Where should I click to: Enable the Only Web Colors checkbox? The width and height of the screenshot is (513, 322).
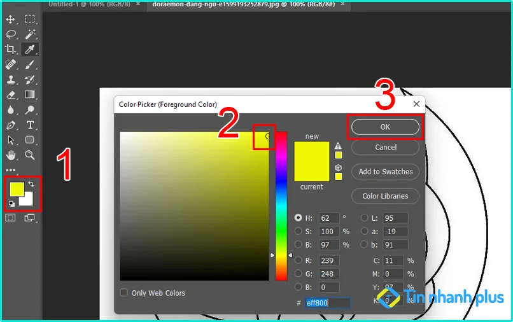(x=123, y=293)
